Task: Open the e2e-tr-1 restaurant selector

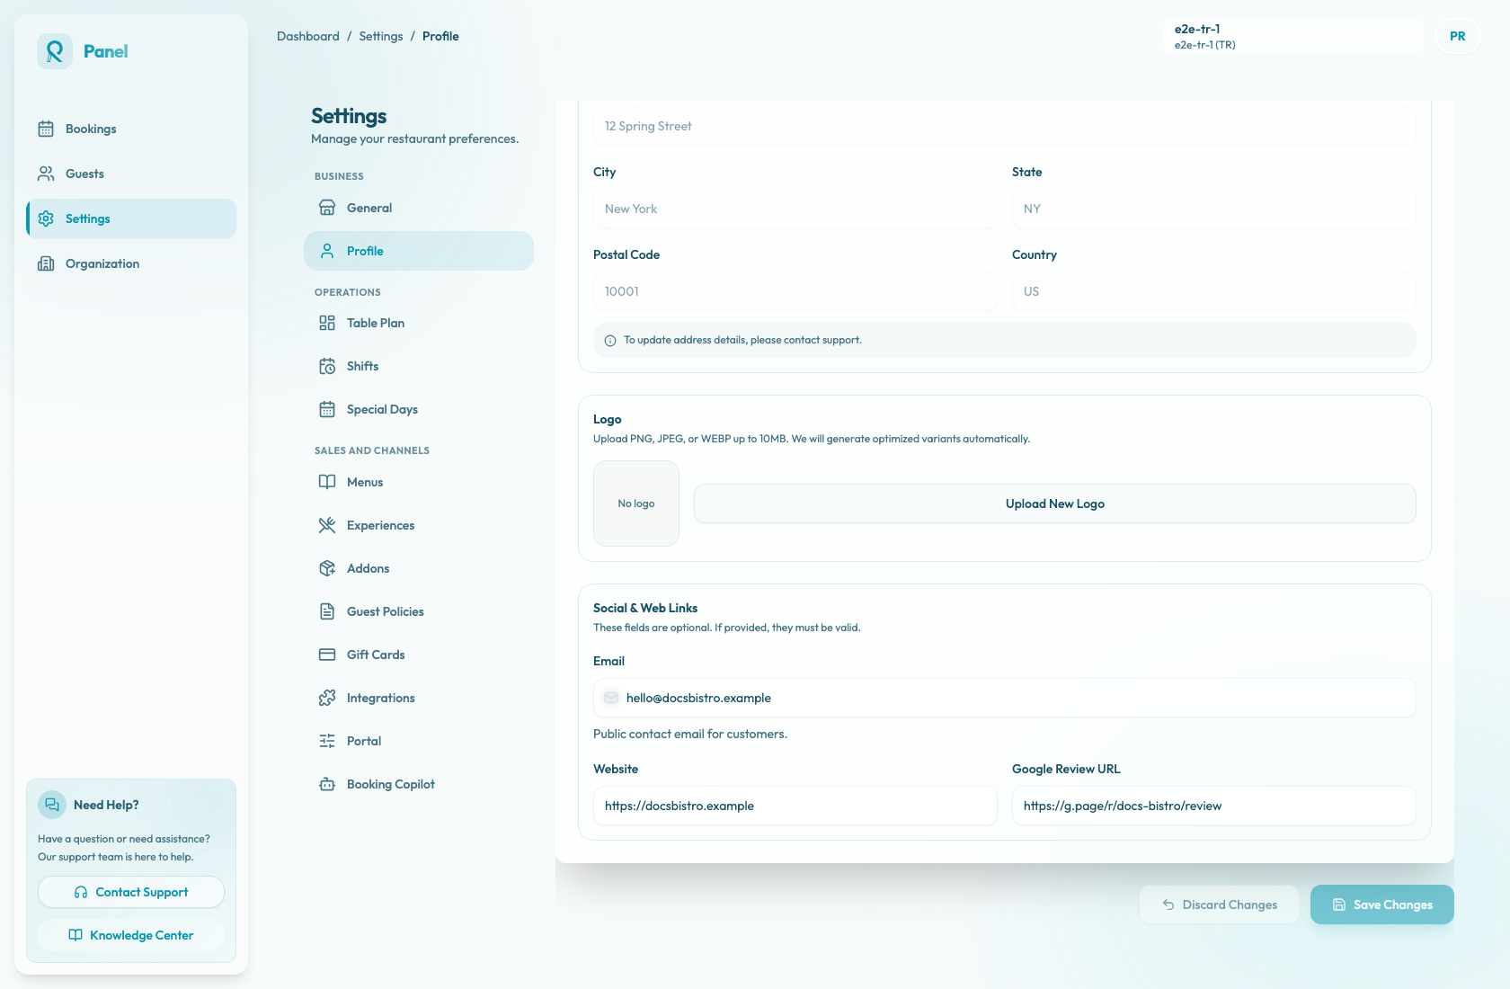Action: tap(1293, 36)
